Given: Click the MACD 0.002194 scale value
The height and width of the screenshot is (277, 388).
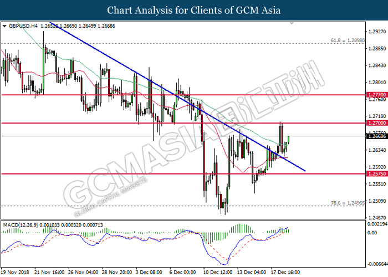Looking at the screenshot, I should coord(377,224).
